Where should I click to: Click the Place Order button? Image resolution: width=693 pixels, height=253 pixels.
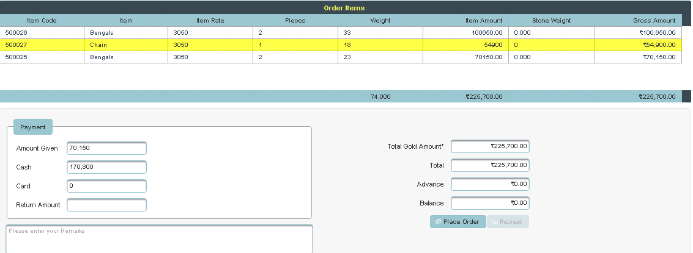[x=458, y=222]
